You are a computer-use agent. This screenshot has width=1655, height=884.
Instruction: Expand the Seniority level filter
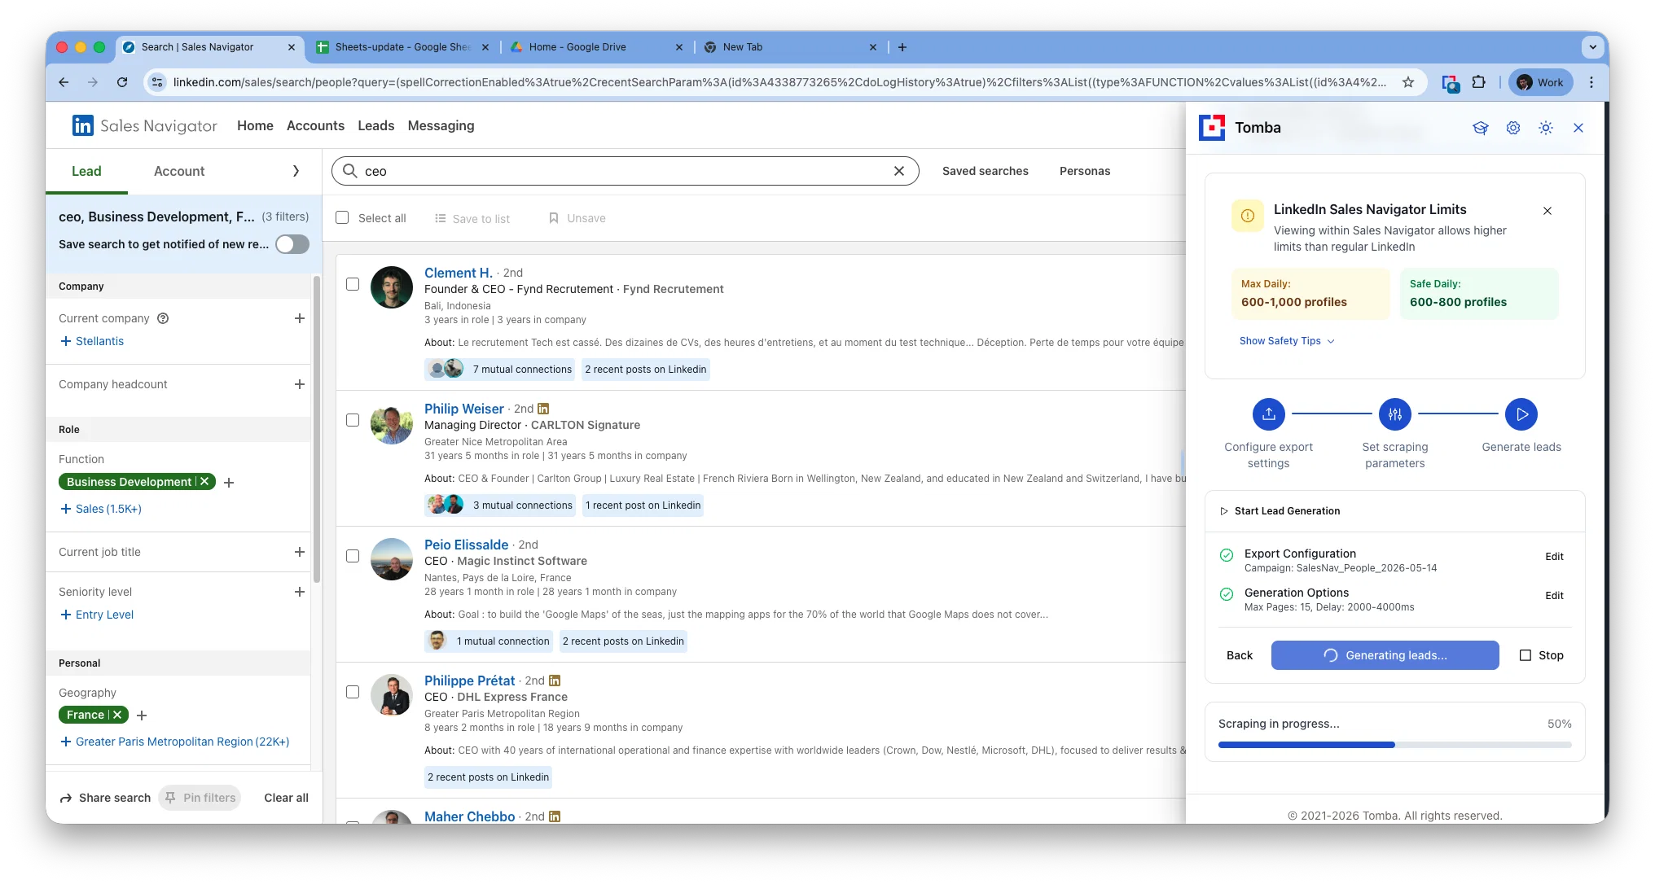pos(300,592)
